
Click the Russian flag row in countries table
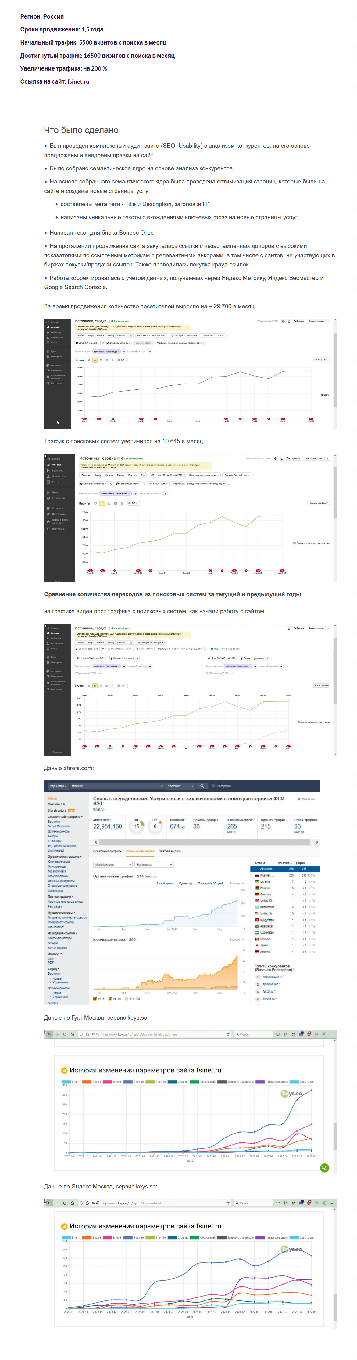[285, 875]
